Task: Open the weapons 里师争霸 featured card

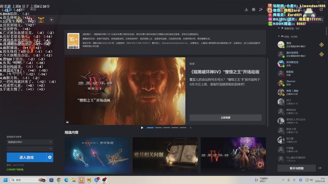Action: tap(97, 155)
